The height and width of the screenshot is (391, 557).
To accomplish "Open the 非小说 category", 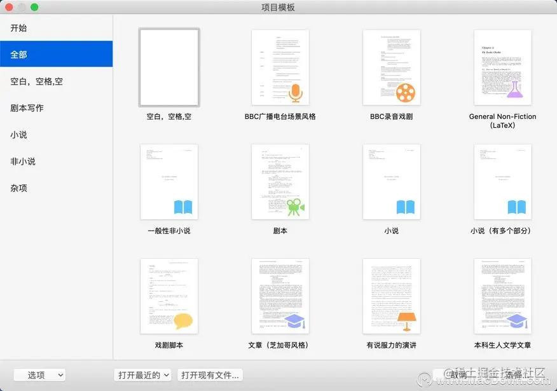I will [x=56, y=161].
